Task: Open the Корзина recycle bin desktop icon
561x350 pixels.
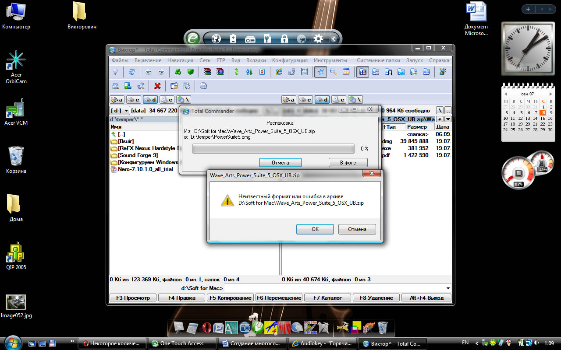Action: [16, 160]
